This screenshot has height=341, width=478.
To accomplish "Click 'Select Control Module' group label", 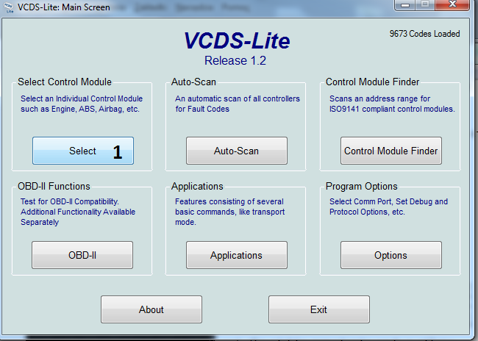I will coord(65,82).
